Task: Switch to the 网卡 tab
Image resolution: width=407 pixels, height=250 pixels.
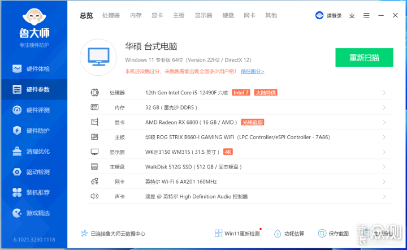Action: click(x=249, y=16)
